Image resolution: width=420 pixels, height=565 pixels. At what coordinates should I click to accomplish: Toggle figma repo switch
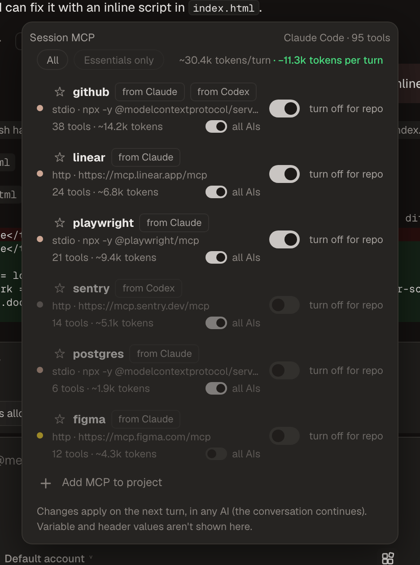284,436
